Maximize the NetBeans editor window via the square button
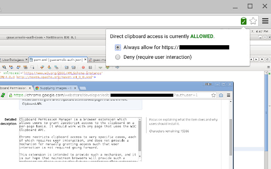271x169 pixels. pyautogui.click(x=268, y=59)
